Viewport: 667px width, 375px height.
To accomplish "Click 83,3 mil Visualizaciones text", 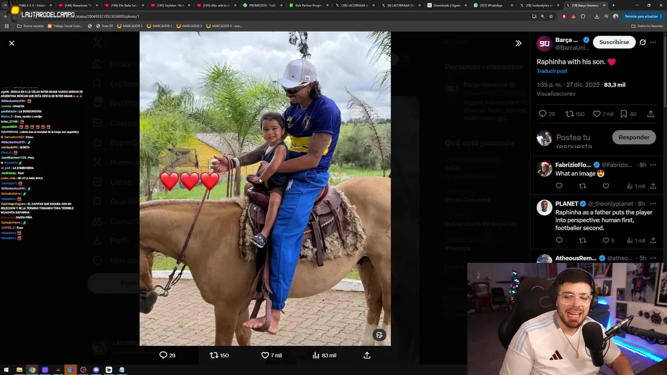I will tap(581, 89).
